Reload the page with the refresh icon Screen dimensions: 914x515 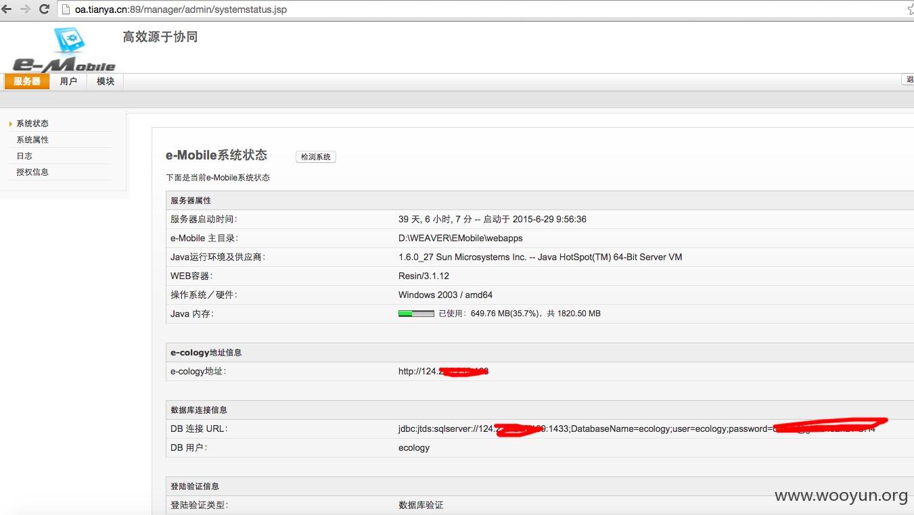click(44, 9)
